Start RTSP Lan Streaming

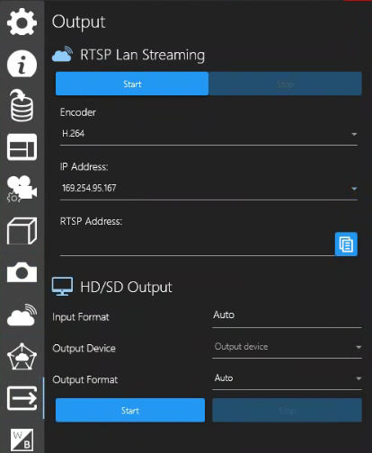coord(132,84)
